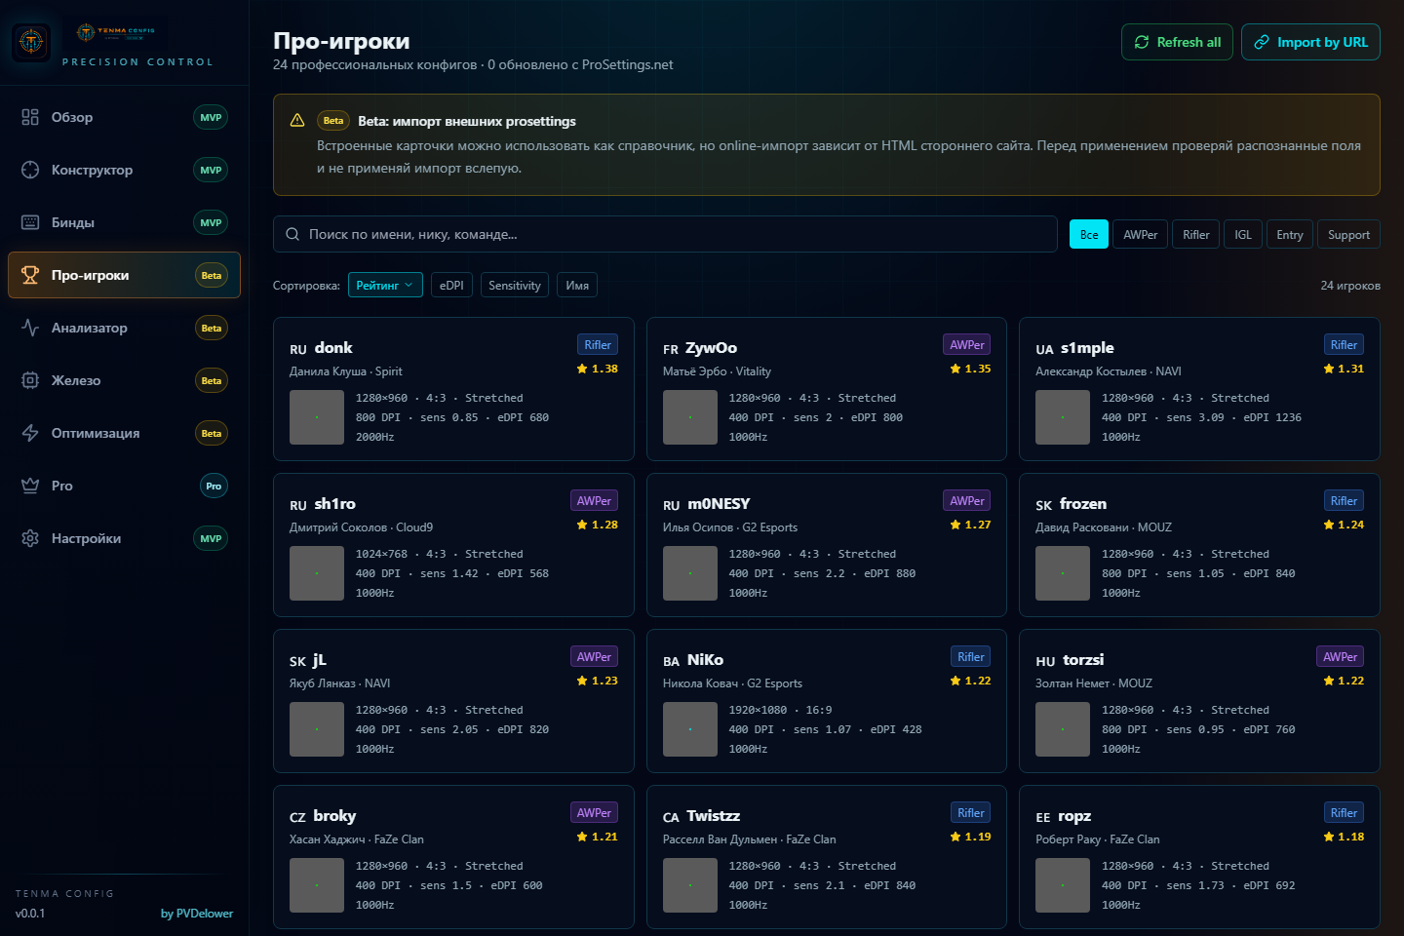This screenshot has height=936, width=1404.
Task: Filter players by Entry role
Action: click(x=1289, y=235)
